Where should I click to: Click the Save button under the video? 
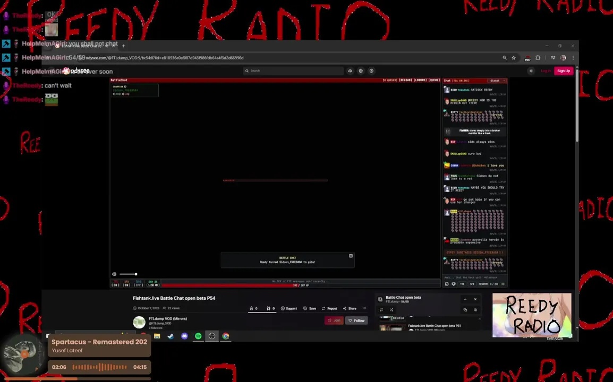pyautogui.click(x=310, y=308)
